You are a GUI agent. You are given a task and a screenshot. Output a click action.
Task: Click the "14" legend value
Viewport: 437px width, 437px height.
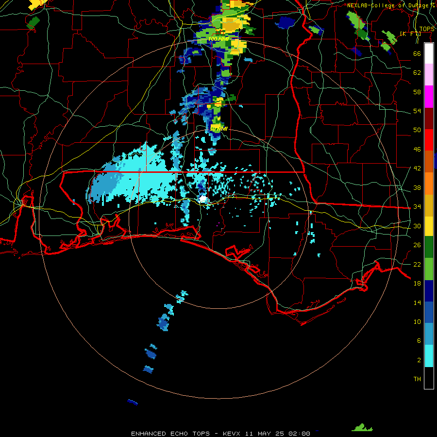pyautogui.click(x=417, y=303)
